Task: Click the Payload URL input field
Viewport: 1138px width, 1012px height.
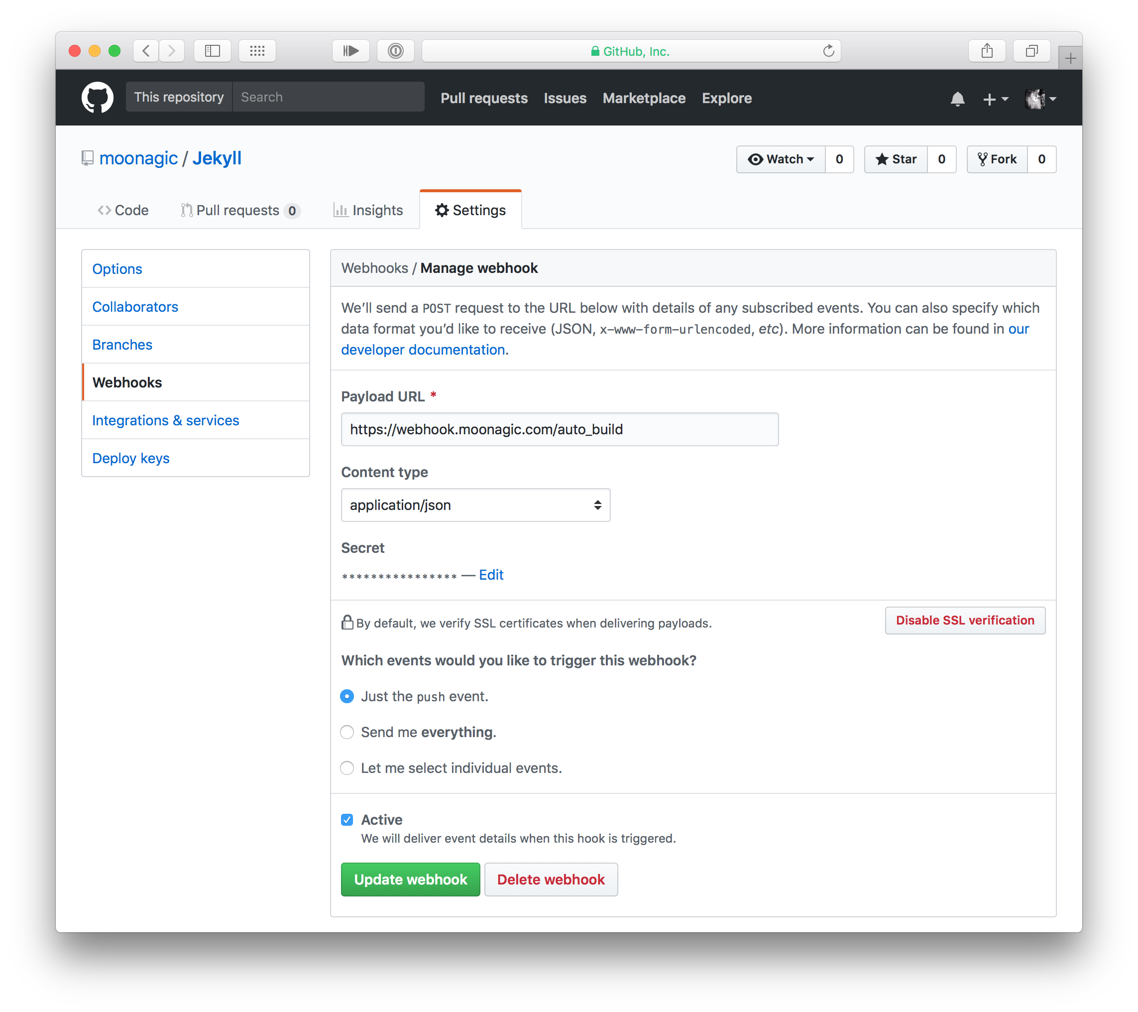Action: pyautogui.click(x=560, y=429)
